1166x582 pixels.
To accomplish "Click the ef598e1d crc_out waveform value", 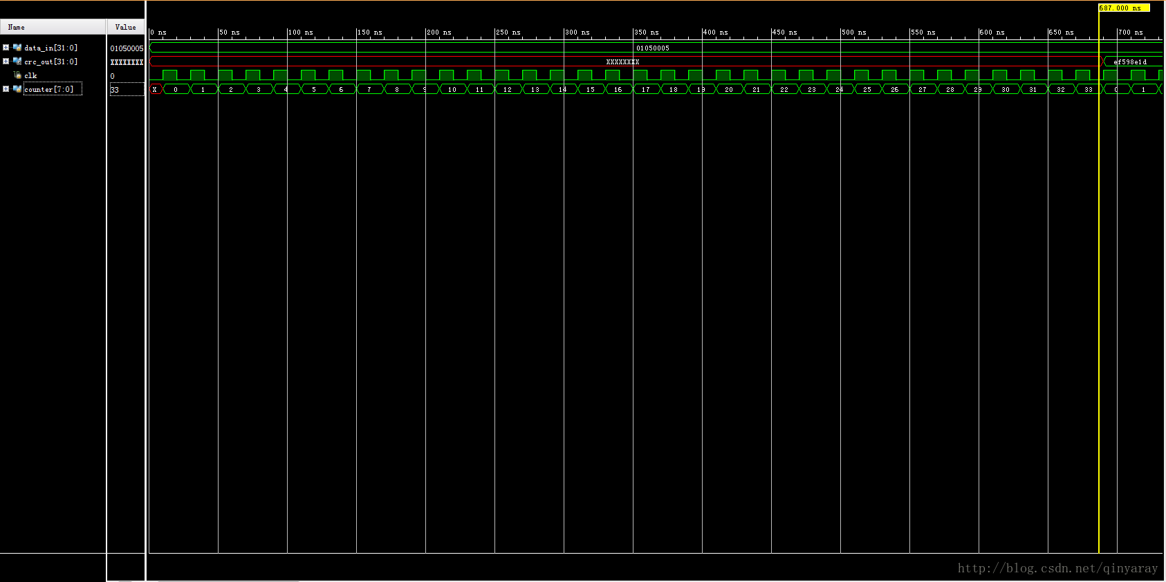I will point(1130,62).
